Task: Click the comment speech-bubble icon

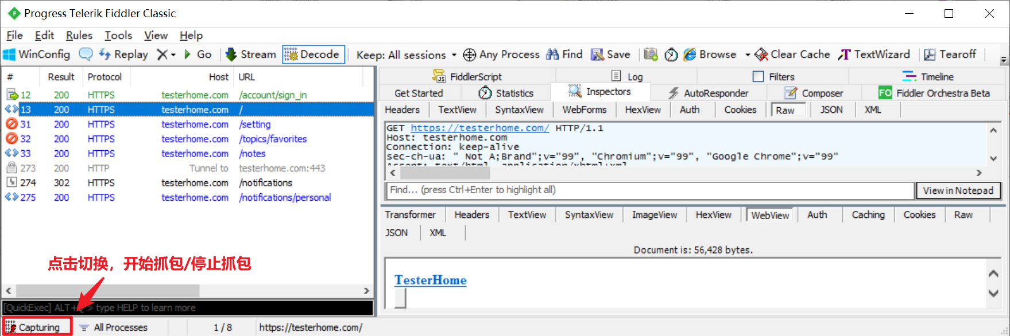Action: tap(86, 54)
